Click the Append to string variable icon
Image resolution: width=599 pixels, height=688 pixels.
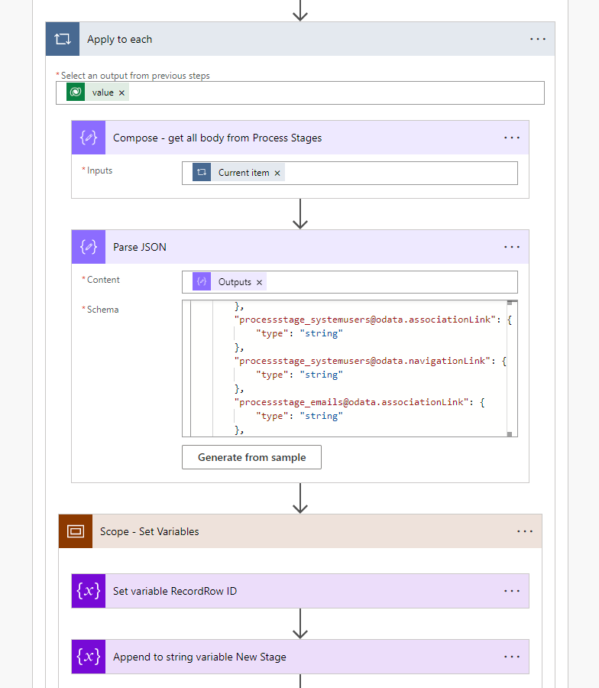click(x=89, y=657)
